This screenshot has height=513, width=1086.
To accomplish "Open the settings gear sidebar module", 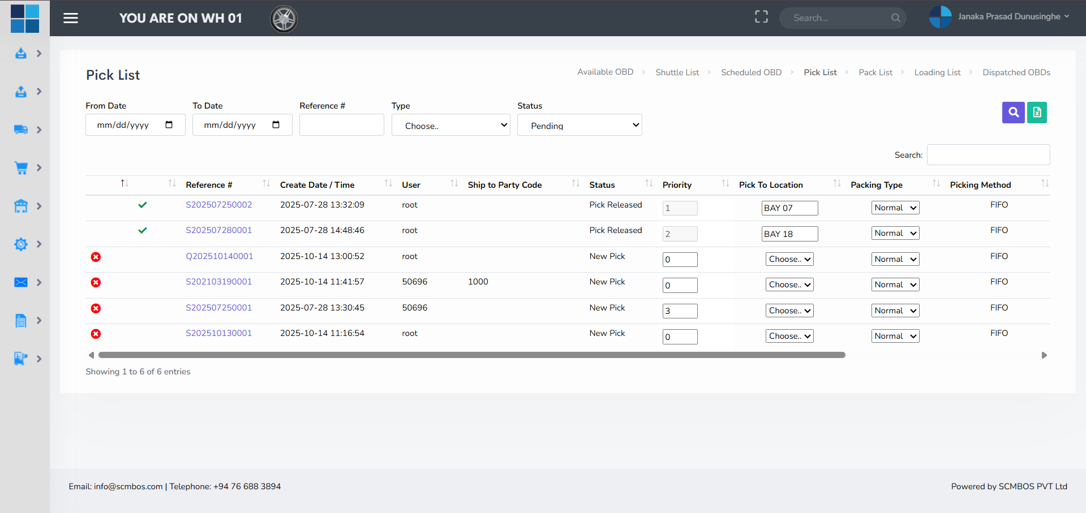I will tap(21, 244).
